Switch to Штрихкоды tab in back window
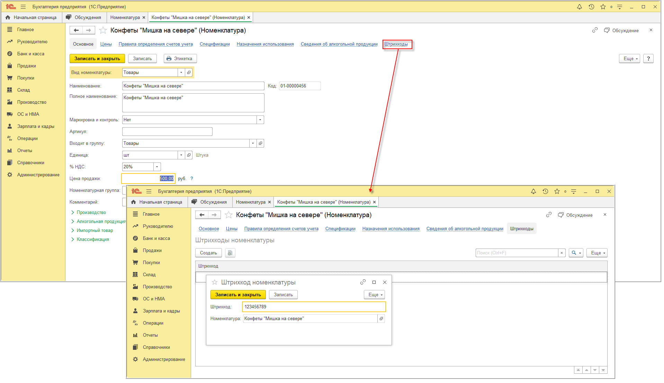 click(x=396, y=44)
